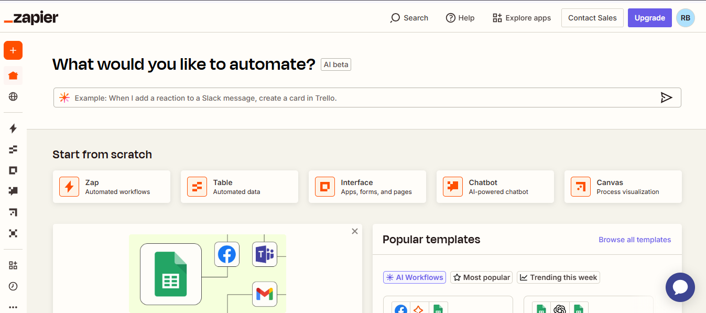Open Search in the top bar
Screen dimensions: 706x313
click(409, 18)
